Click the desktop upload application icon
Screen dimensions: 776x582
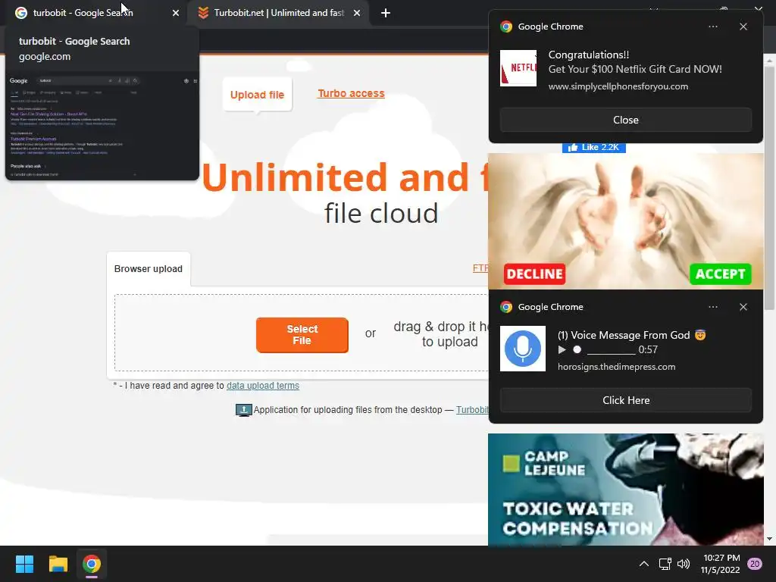(243, 410)
